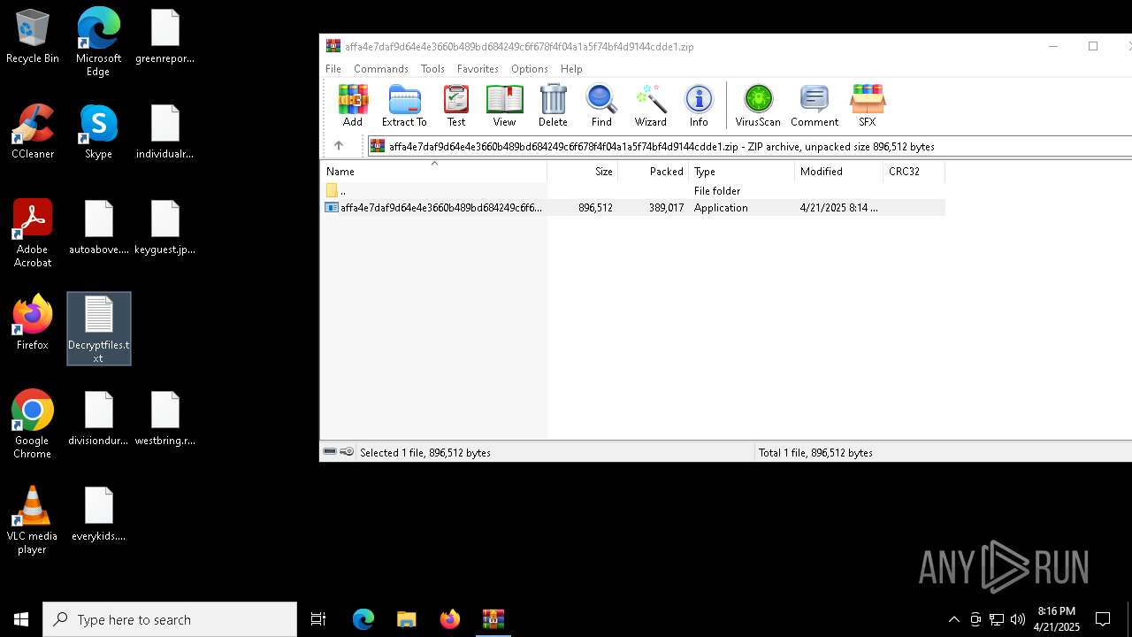Sort by the Size column header
The width and height of the screenshot is (1132, 637).
(x=582, y=172)
